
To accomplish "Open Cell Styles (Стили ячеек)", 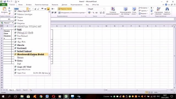I will (x=134, y=11).
